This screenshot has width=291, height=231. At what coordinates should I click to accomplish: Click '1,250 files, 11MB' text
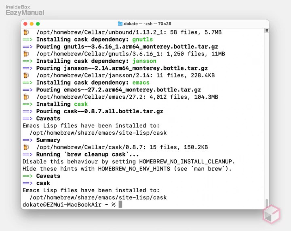click(196, 54)
